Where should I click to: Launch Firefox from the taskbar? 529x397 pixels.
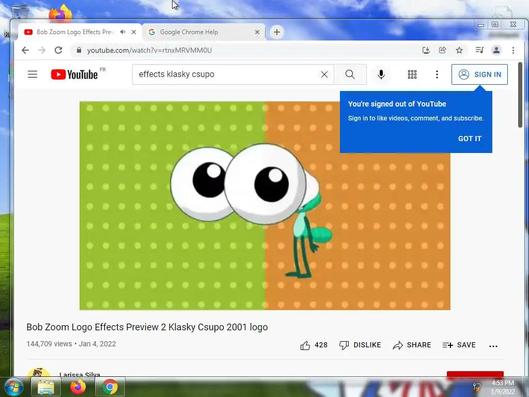(78, 387)
